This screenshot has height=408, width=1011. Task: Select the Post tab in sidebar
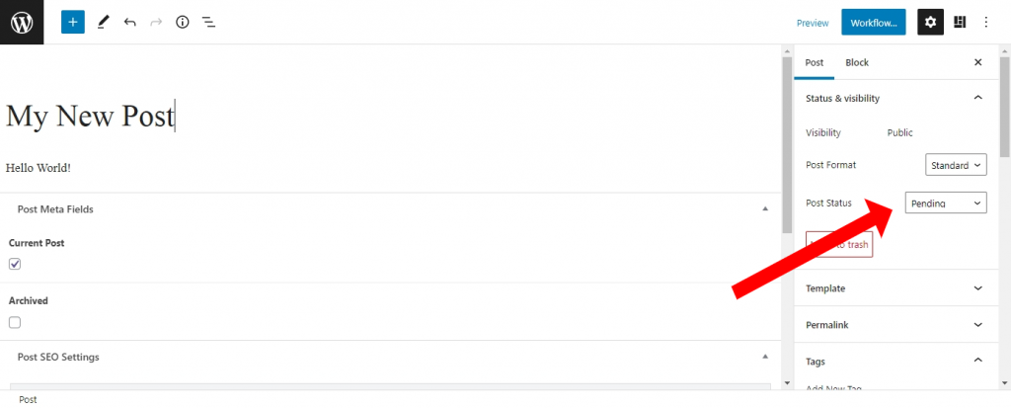tap(815, 62)
